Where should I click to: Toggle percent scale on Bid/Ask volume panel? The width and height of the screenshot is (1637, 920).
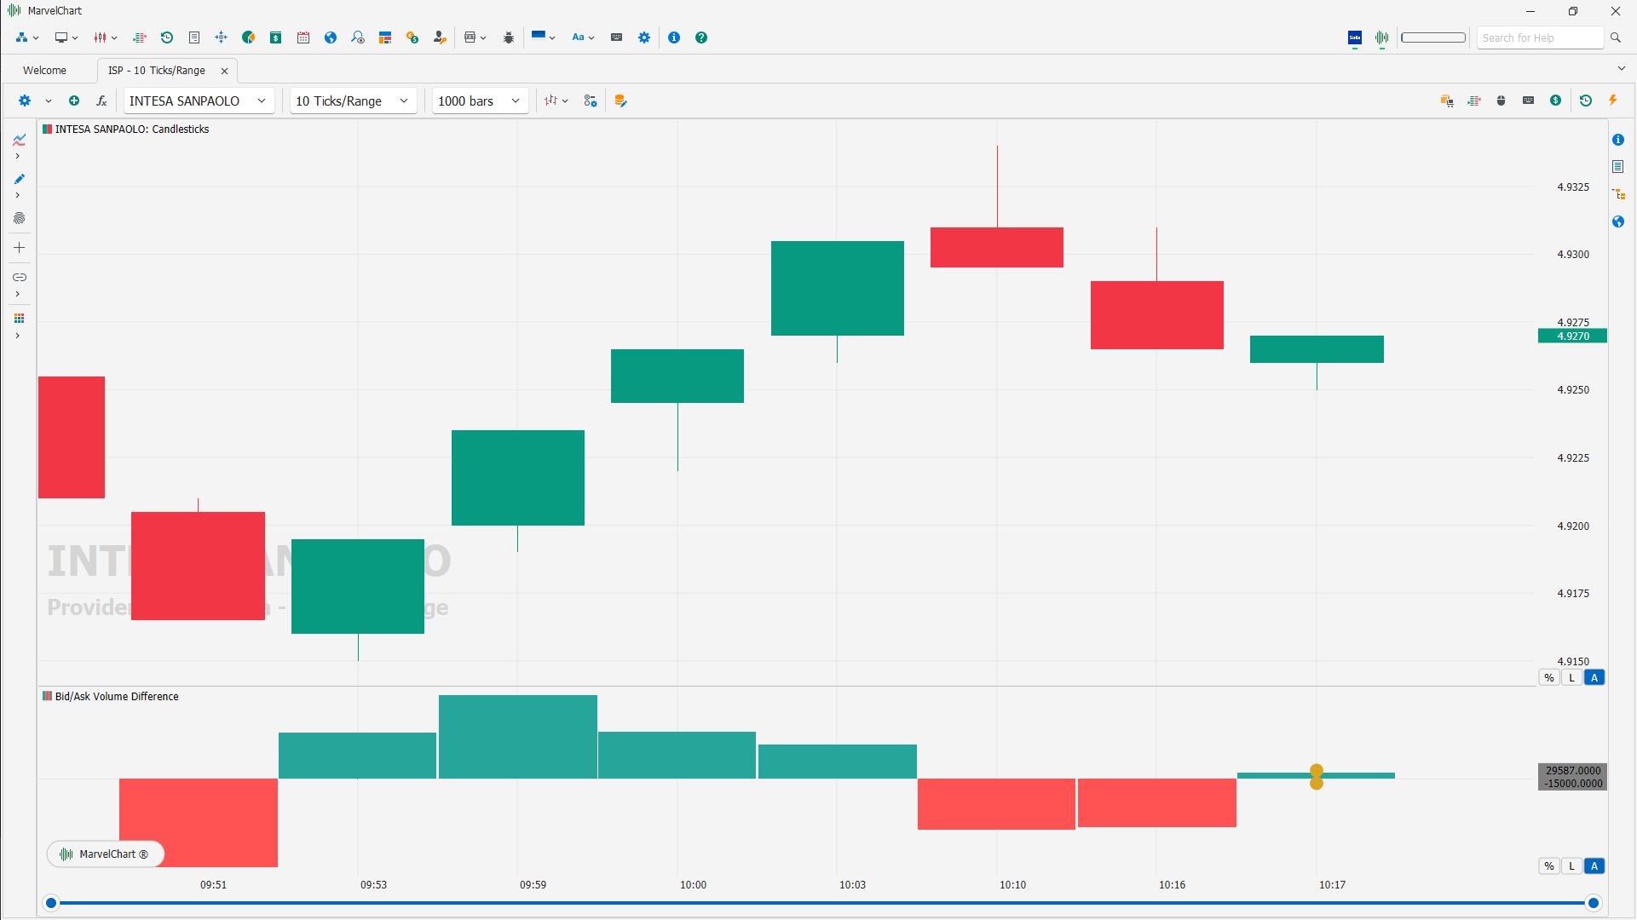coord(1549,866)
